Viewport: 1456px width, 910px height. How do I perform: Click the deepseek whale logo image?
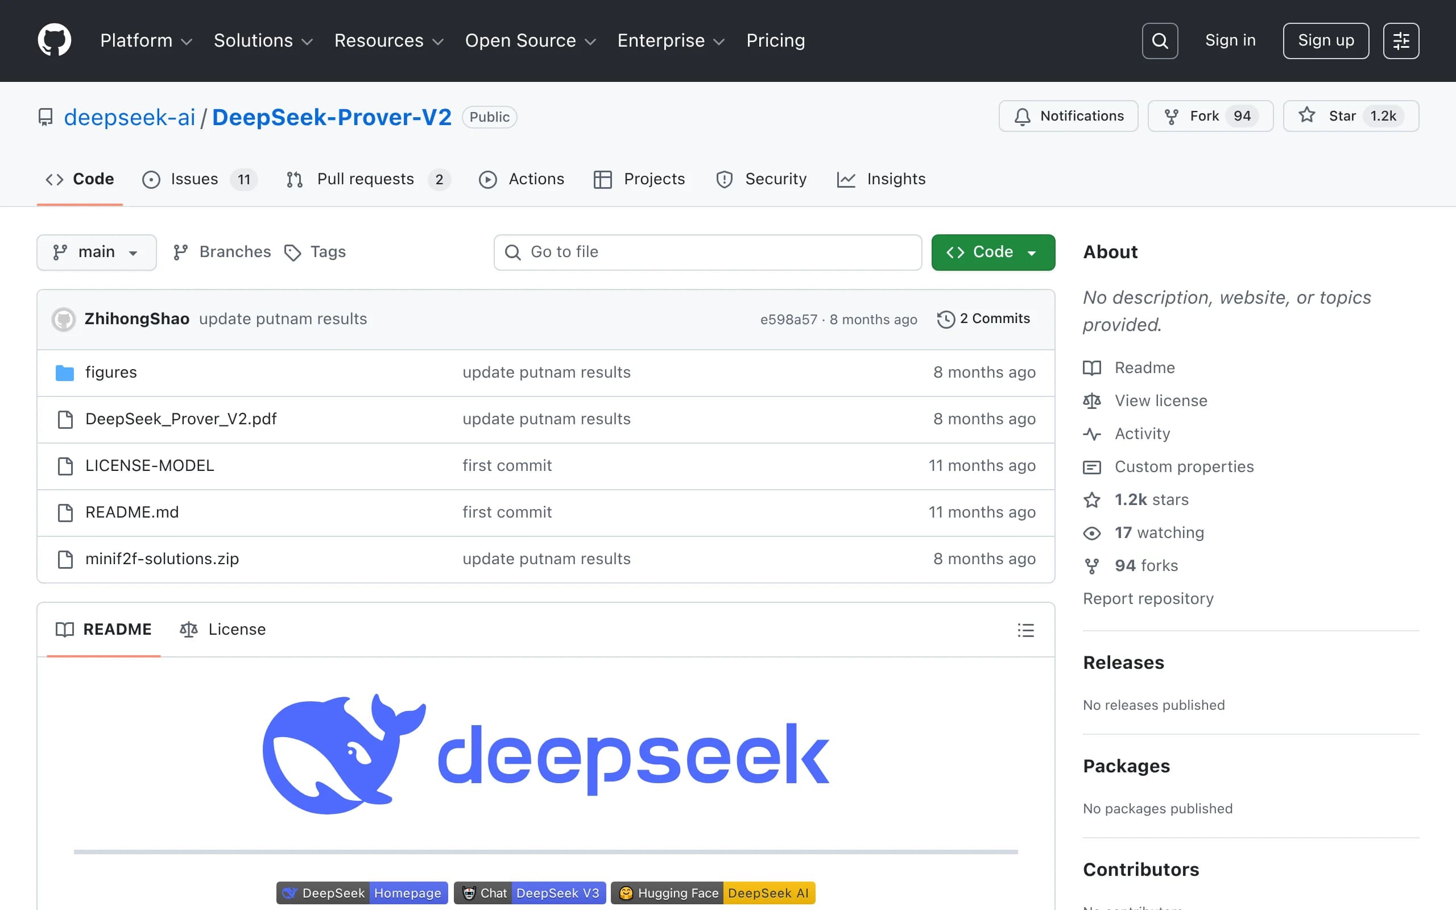(545, 754)
